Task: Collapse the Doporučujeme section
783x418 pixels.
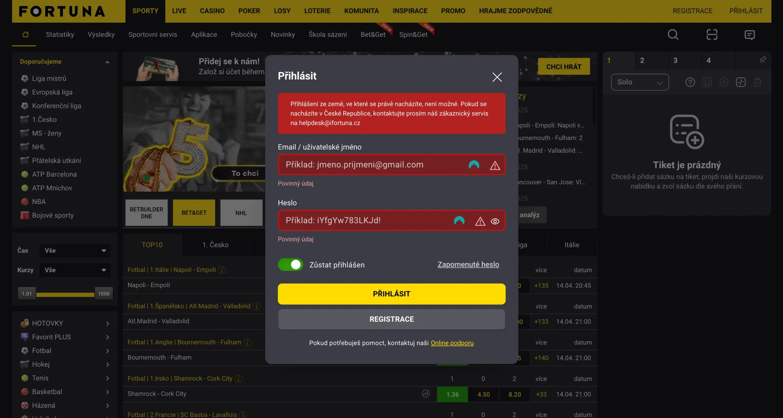Action: (107, 62)
